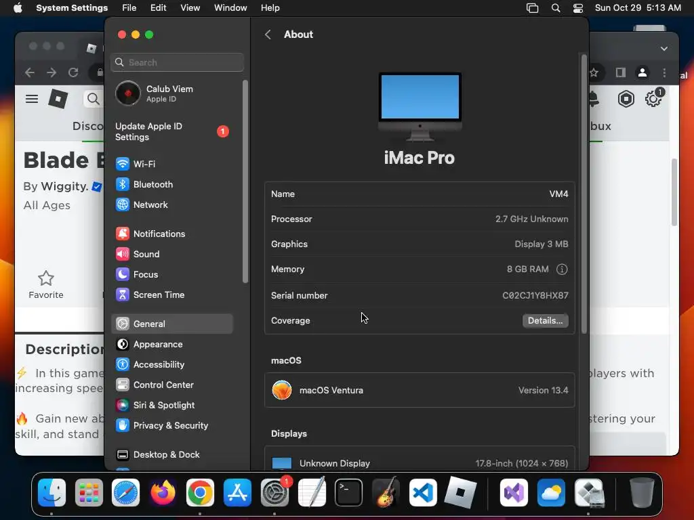The height and width of the screenshot is (520, 694).
Task: Select General in the sidebar
Action: (171, 324)
